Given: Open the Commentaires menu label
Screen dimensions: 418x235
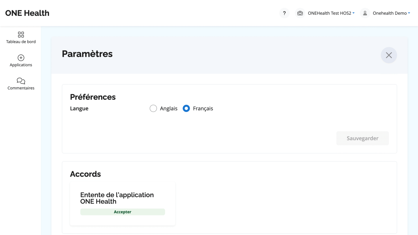Looking at the screenshot, I should pyautogui.click(x=21, y=88).
